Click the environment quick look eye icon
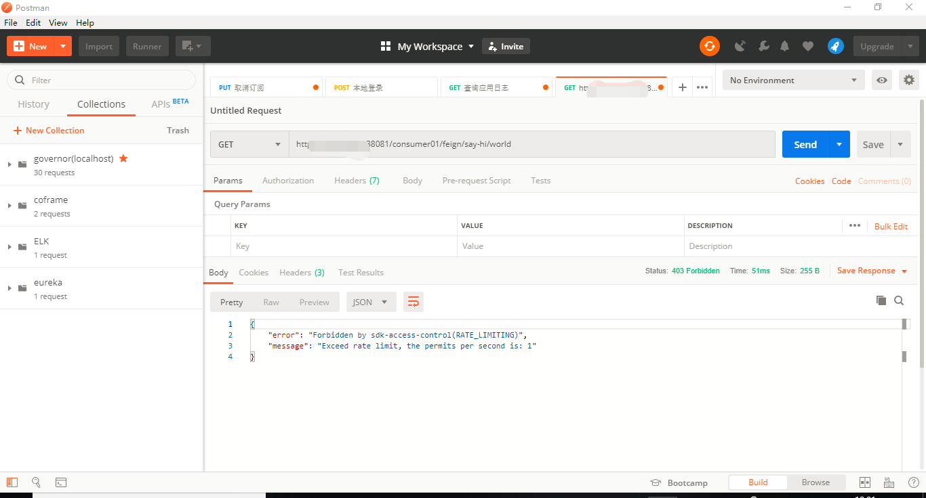926x498 pixels. pos(881,80)
